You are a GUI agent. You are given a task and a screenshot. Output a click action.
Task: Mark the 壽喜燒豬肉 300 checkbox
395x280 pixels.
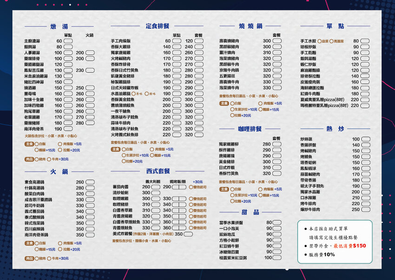click(277, 41)
